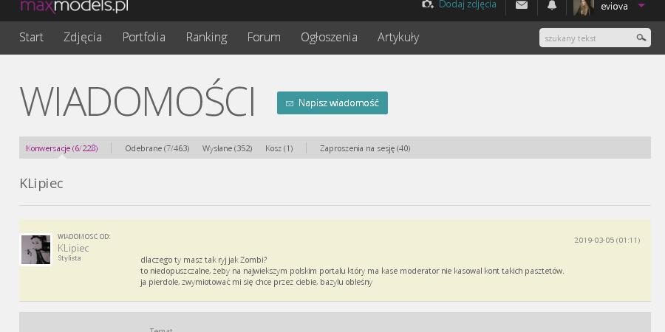This screenshot has width=665, height=332.
Task: Open the maxmodels.pl logo homepage
Action: tap(74, 6)
